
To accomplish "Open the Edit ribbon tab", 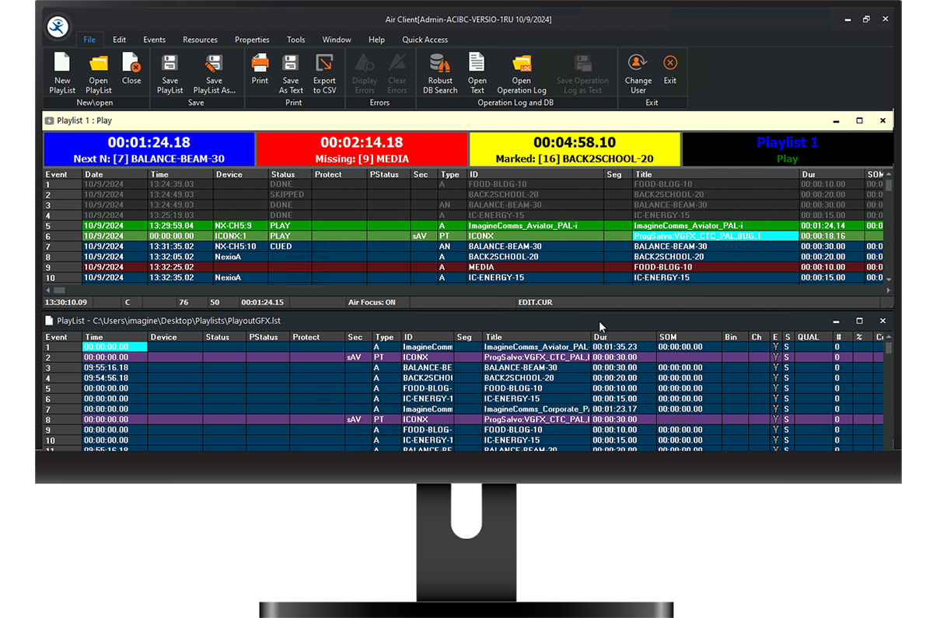I will point(119,40).
